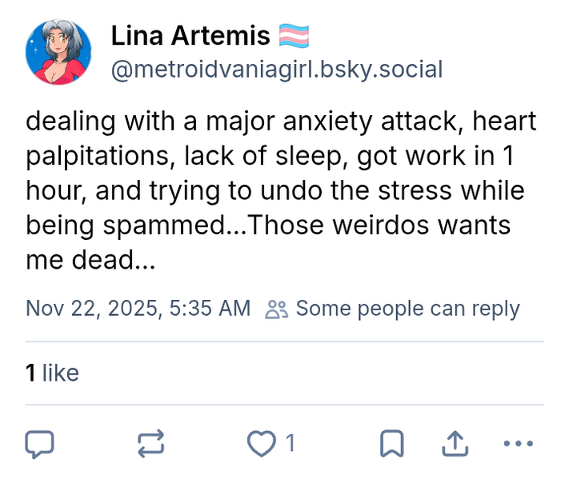View who liked via "1 like"
569x479 pixels.
[x=53, y=373]
